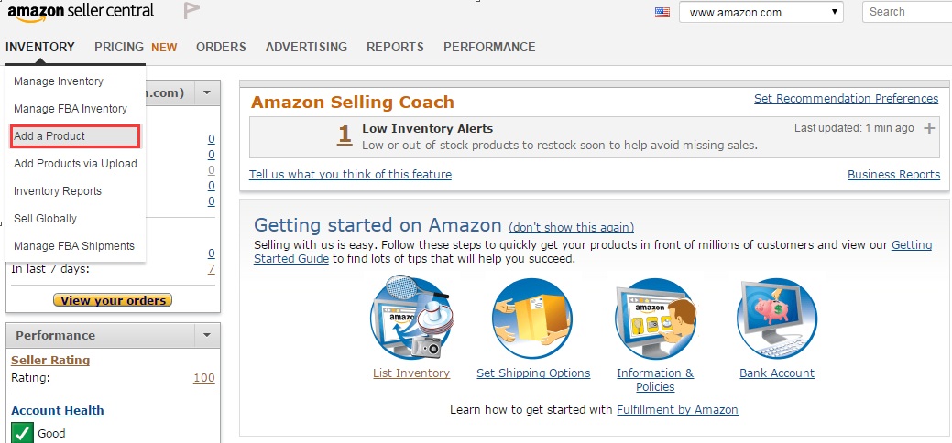Click the gray flag icon near logo
Viewport: 952px width, 443px height.
coord(191,11)
